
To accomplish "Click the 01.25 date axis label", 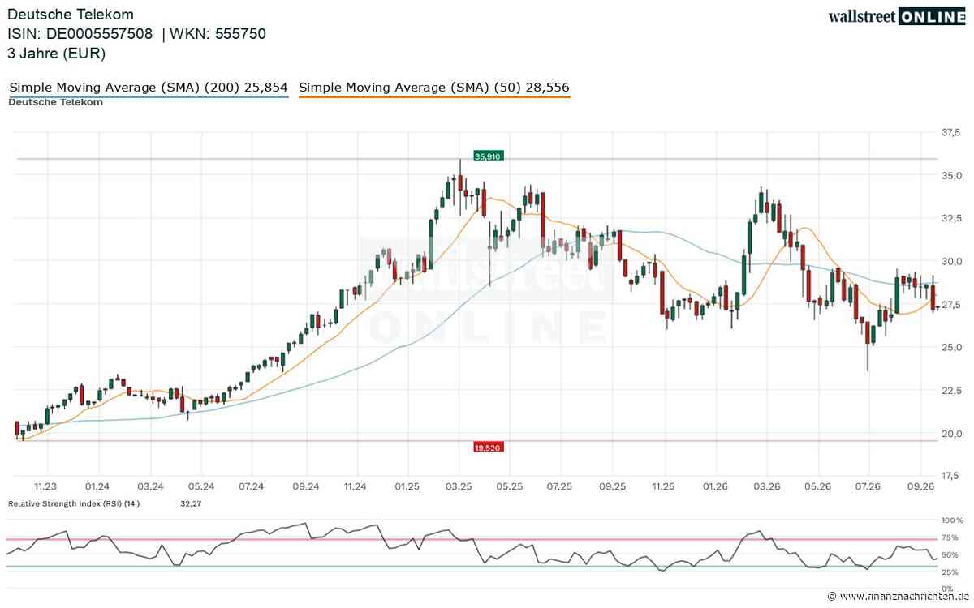I will pyautogui.click(x=407, y=486).
